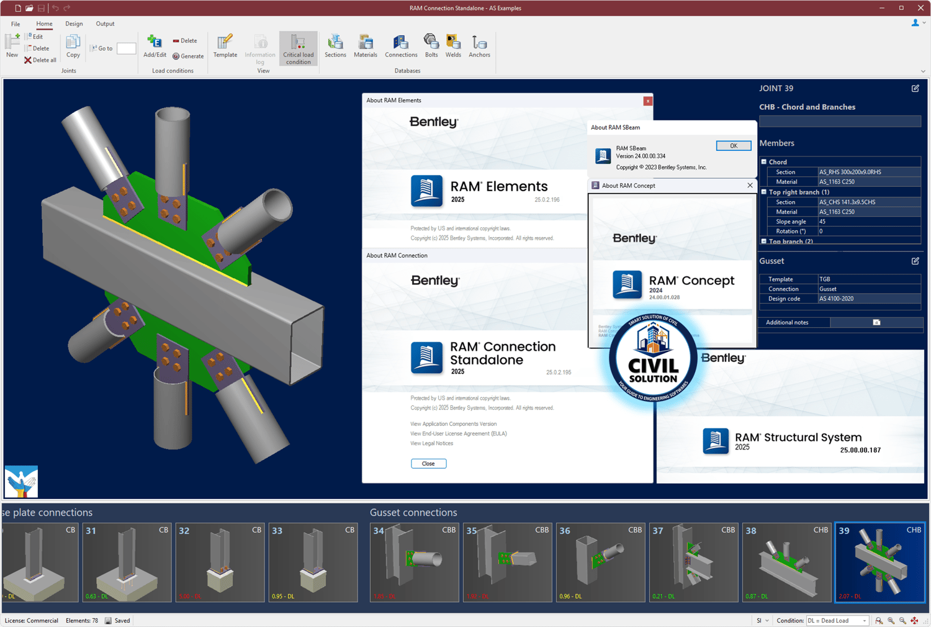Collapse the Top right branch (1) group

[x=764, y=192]
